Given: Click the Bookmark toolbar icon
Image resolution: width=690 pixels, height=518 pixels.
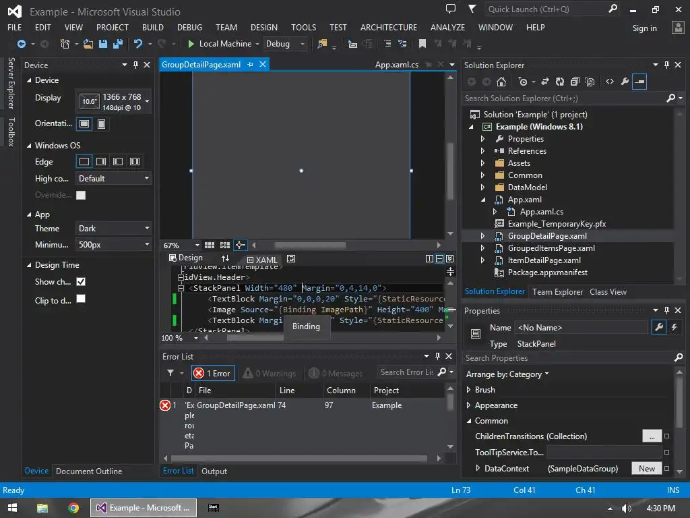Looking at the screenshot, I should tap(422, 44).
